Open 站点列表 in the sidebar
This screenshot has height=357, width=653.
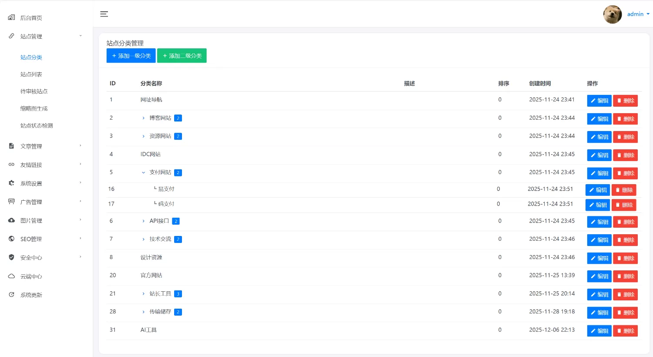(x=31, y=74)
